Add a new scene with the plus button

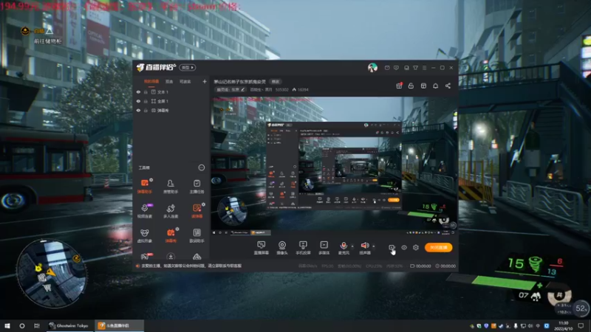click(x=205, y=81)
